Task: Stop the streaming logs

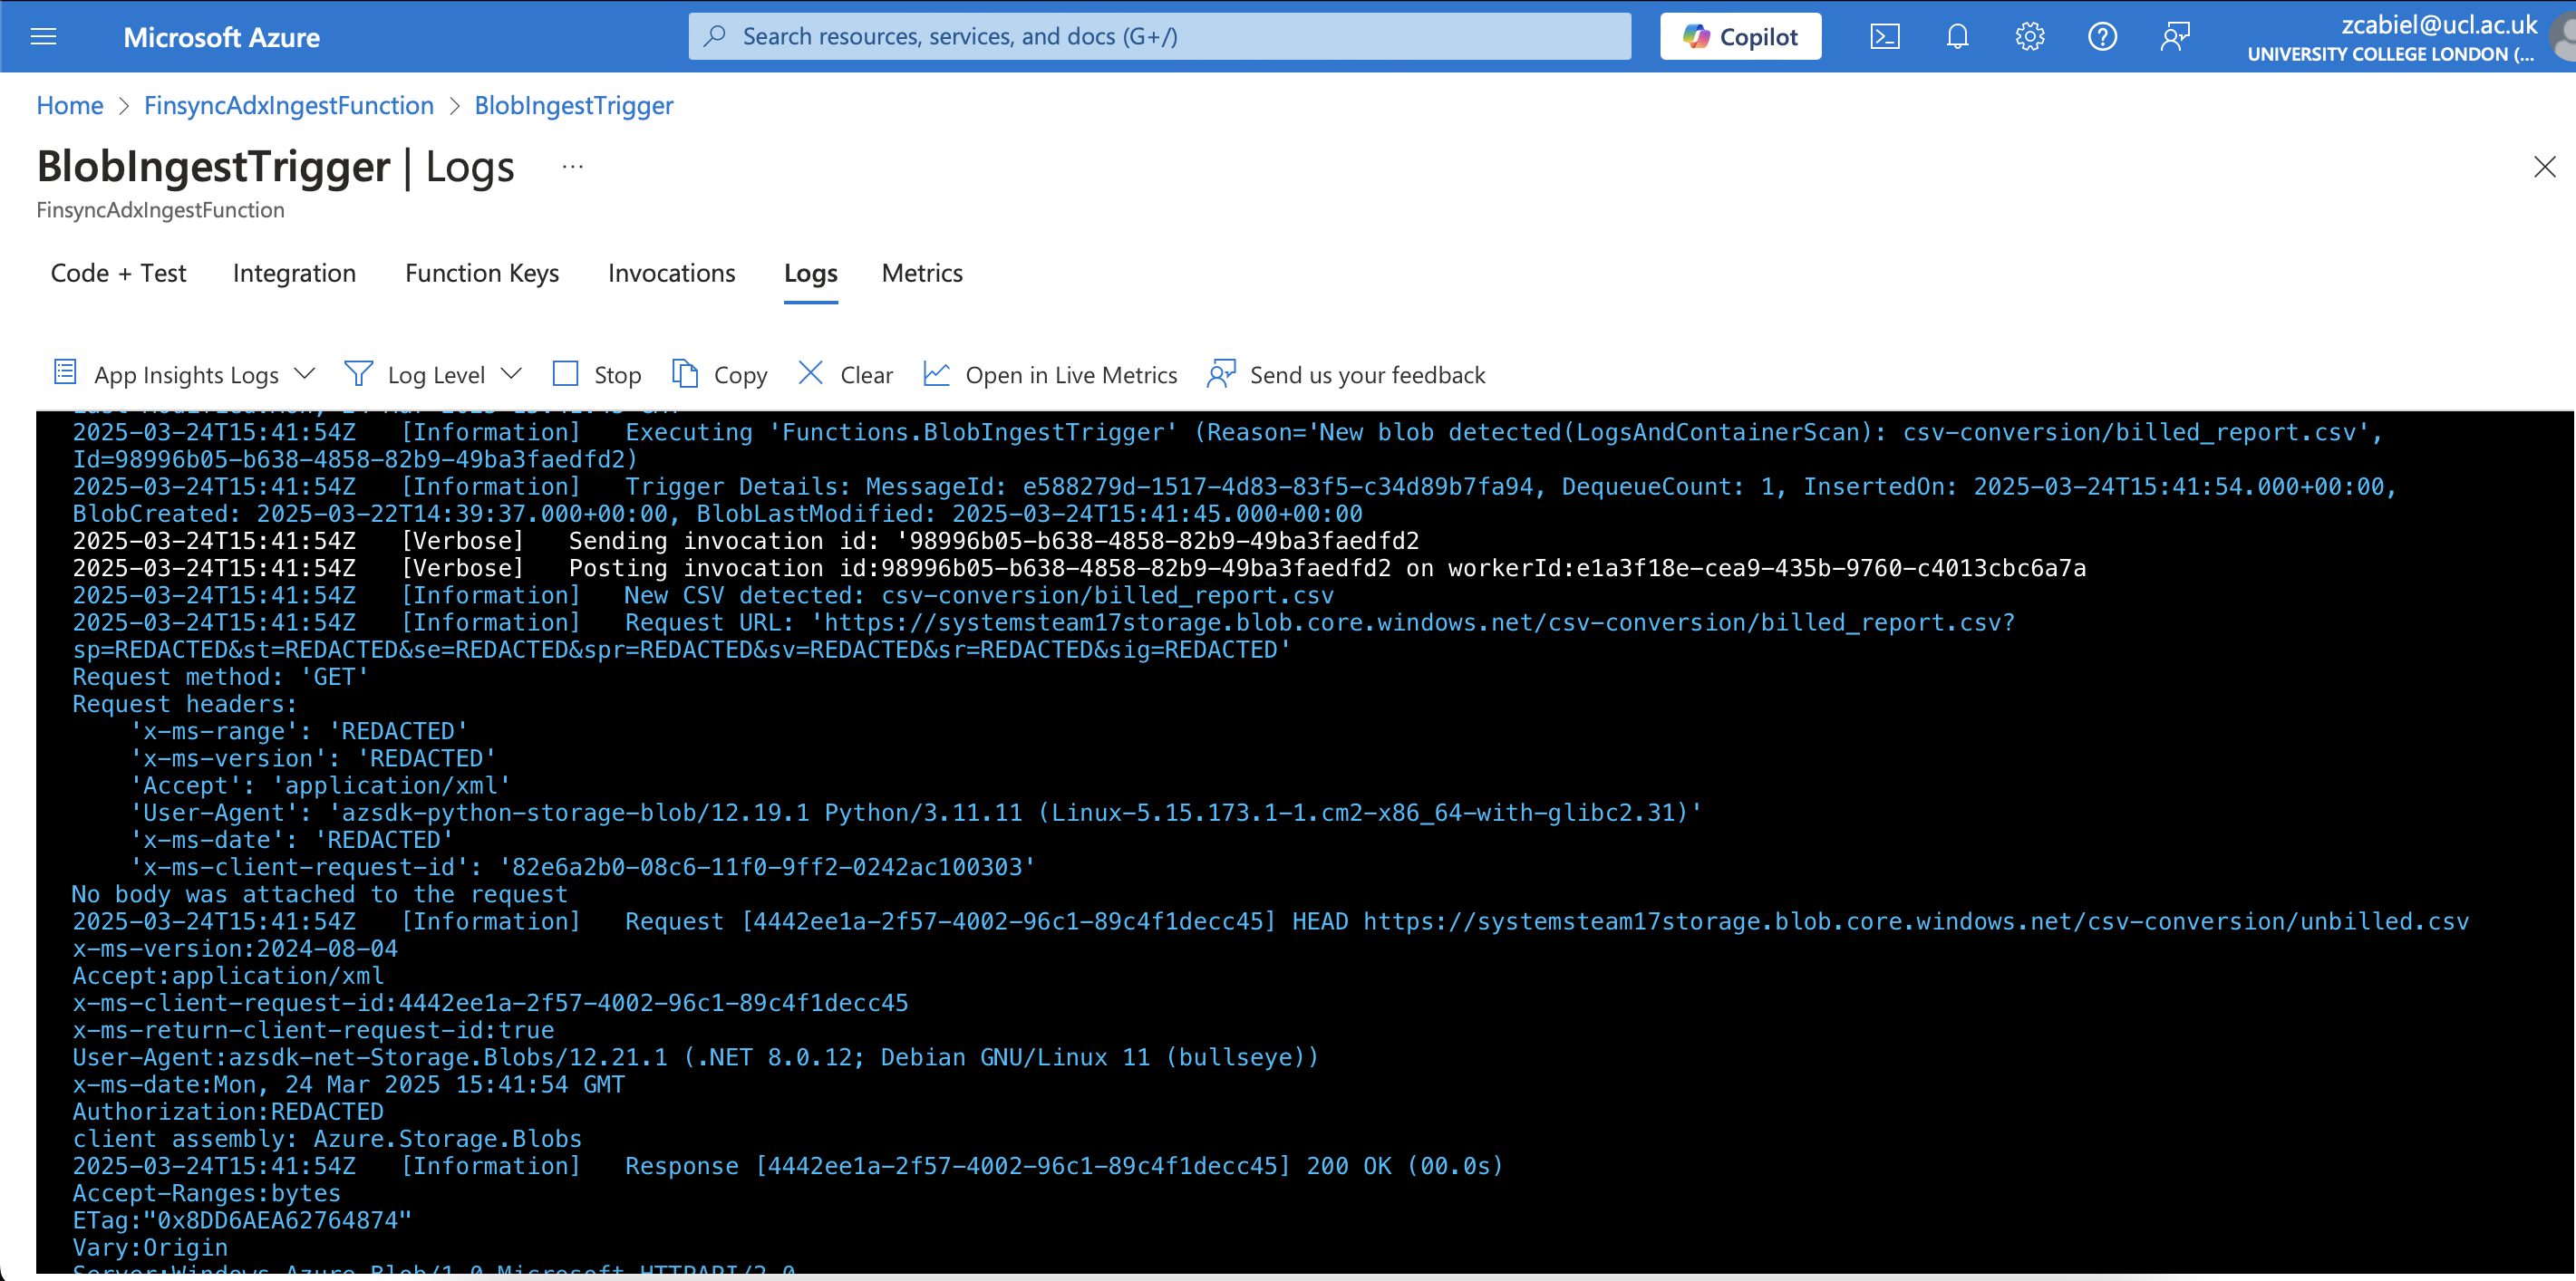Action: click(x=597, y=374)
